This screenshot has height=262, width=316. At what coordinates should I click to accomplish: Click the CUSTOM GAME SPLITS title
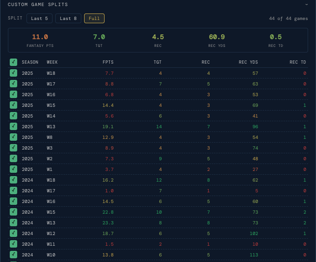click(x=38, y=5)
